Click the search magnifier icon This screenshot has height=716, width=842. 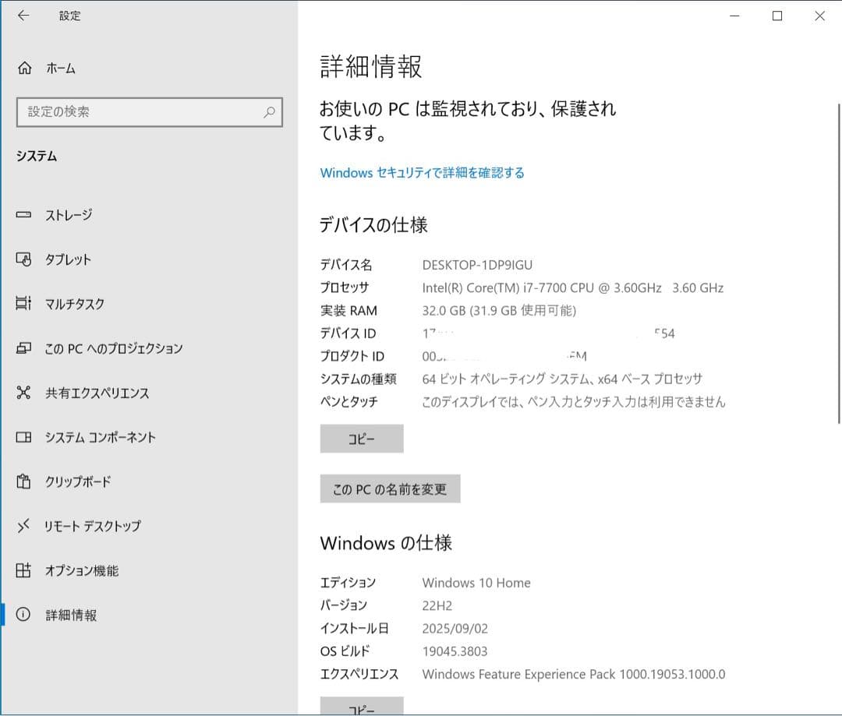pos(269,112)
